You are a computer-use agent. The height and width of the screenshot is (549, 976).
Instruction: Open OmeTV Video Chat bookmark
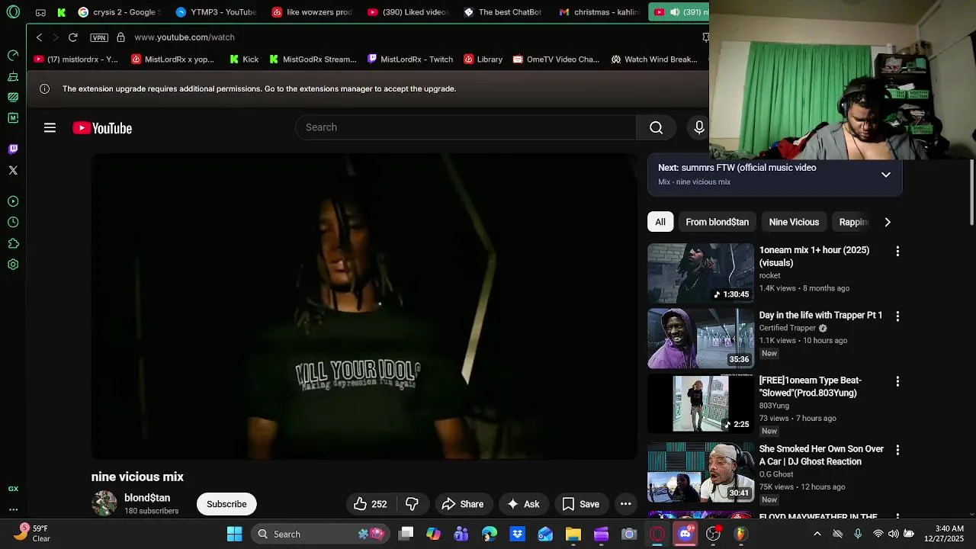[x=556, y=59]
